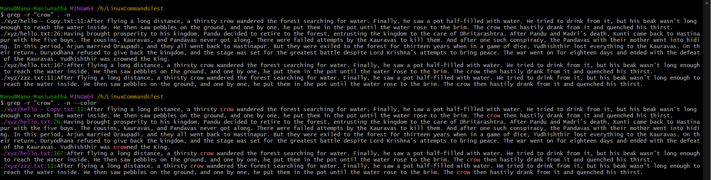The image size is (711, 180).
Task: Click the second yellow '/h/LinuxCommandsTest' path
Action: tap(130, 97)
